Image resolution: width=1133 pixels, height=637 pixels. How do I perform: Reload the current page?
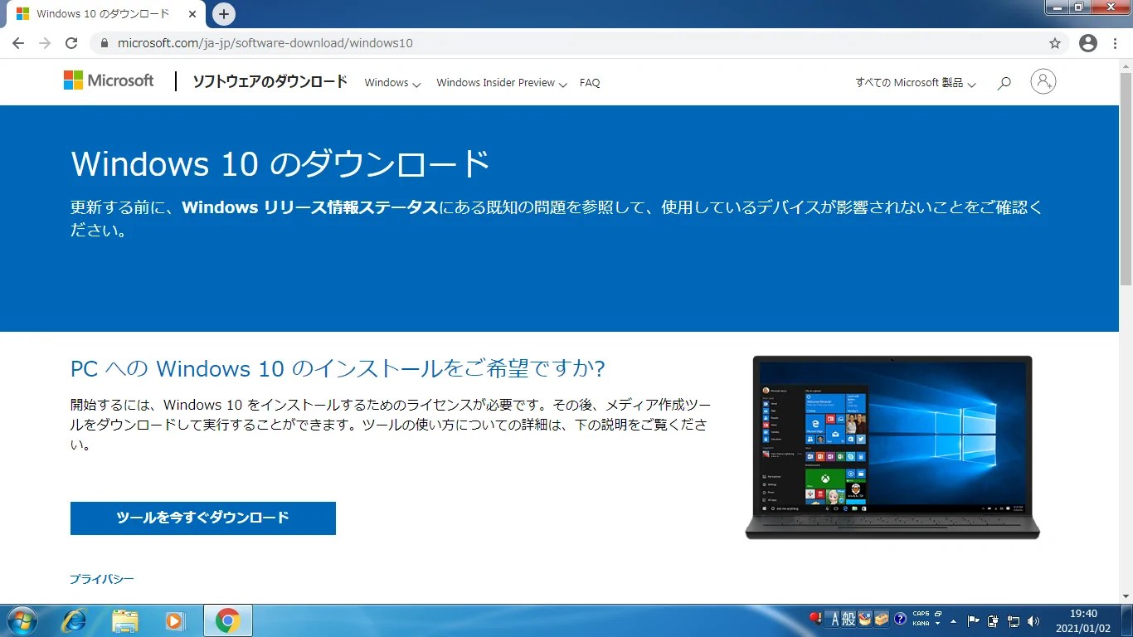[x=71, y=43]
